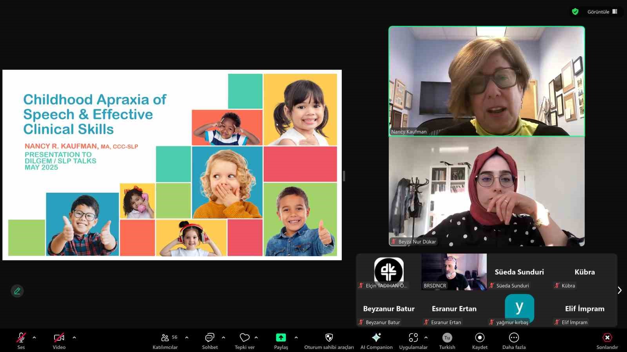Viewport: 627px width, 352px height.
Task: Click the Tepki ver reactions heart icon
Action: pos(245,338)
